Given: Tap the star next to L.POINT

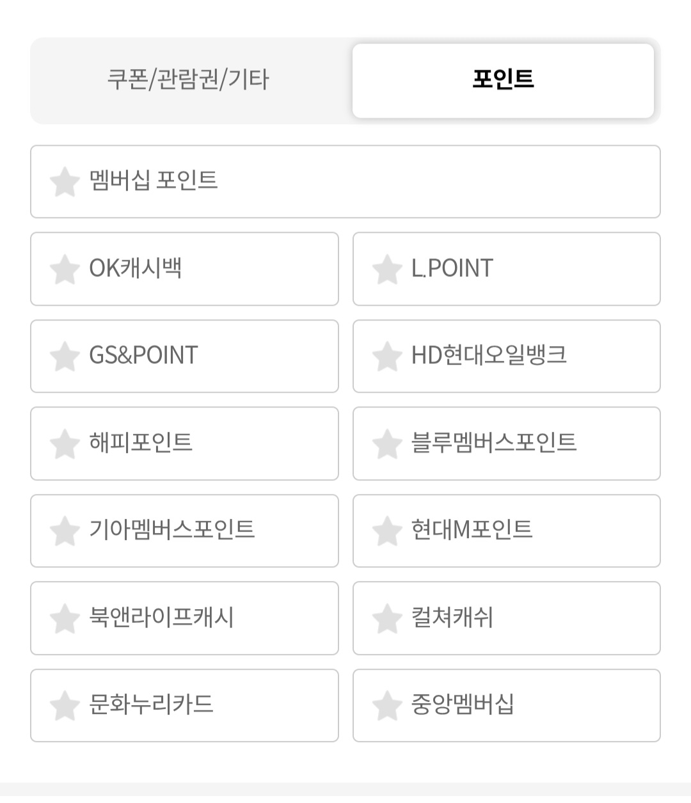Looking at the screenshot, I should tap(387, 269).
